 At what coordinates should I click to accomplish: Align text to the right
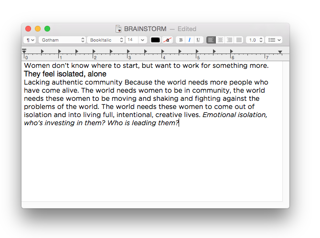(x=229, y=40)
